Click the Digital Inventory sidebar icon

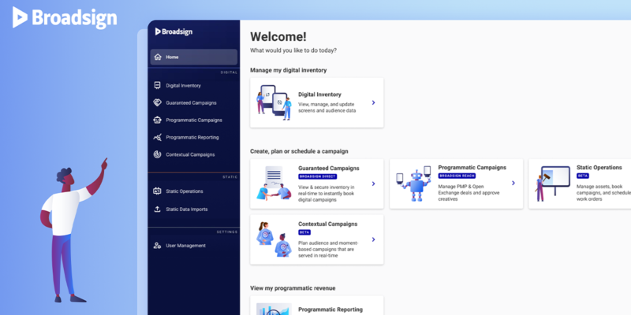(x=157, y=86)
